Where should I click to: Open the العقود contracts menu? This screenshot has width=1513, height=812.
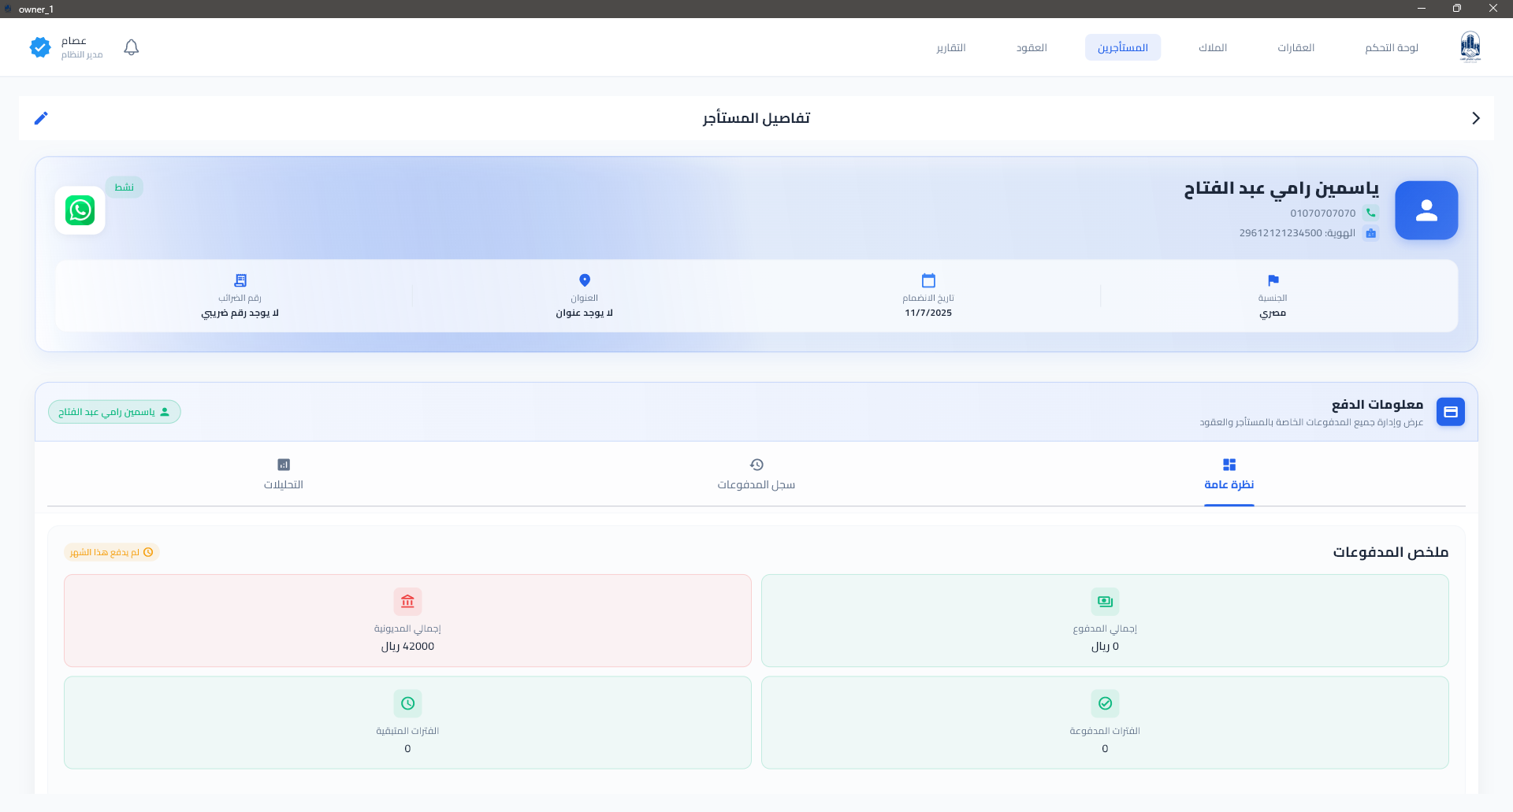(1032, 47)
